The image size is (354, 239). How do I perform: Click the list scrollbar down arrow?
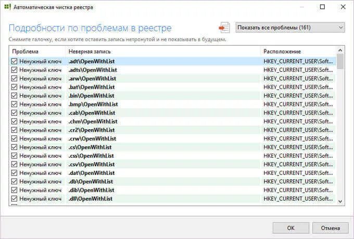click(x=340, y=202)
